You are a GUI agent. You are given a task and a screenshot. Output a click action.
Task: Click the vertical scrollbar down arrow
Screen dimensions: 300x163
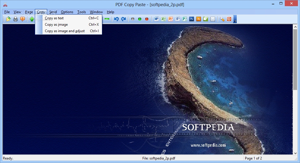coord(295,153)
